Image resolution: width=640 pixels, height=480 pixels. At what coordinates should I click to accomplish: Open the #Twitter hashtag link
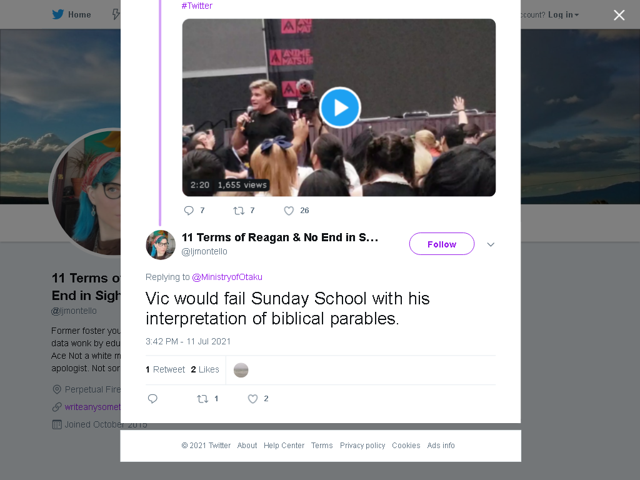pos(197,6)
